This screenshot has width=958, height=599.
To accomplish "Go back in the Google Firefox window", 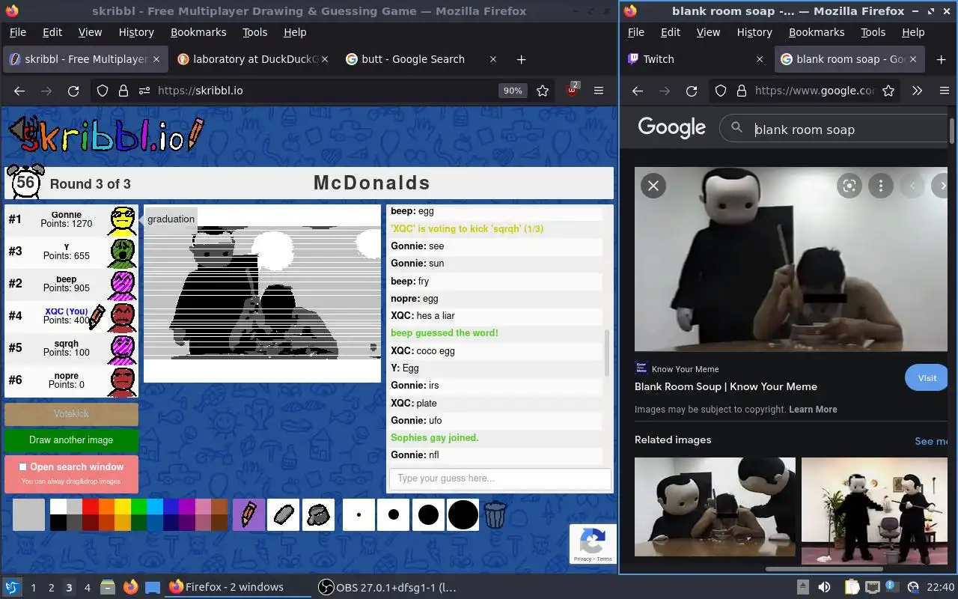I will (x=638, y=91).
